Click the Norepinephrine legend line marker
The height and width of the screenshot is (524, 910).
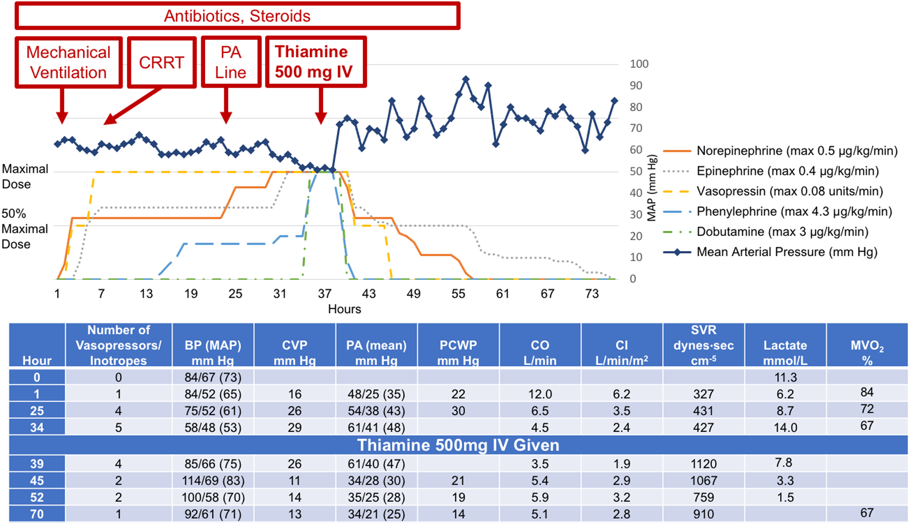(676, 151)
